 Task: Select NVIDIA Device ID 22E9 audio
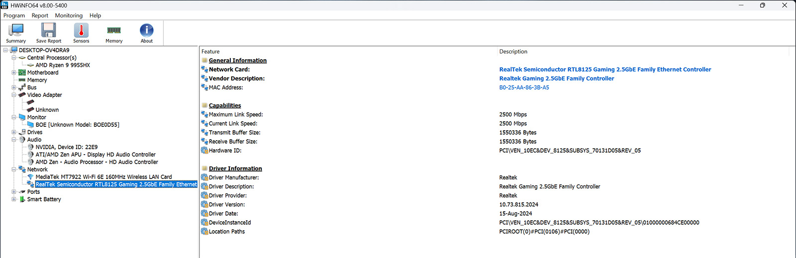pyautogui.click(x=67, y=147)
